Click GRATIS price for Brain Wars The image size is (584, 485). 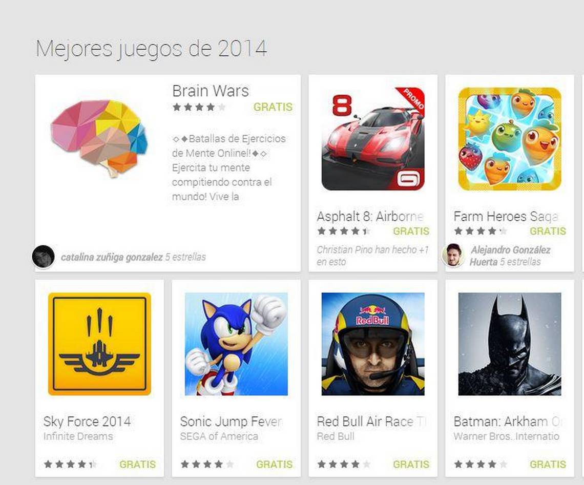click(273, 107)
